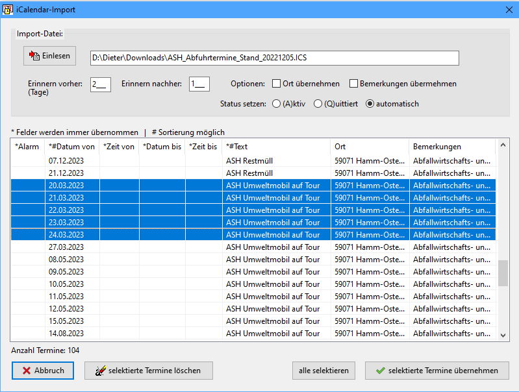Click the Erinnern nachher days field
The image size is (519, 392).
[x=199, y=84]
